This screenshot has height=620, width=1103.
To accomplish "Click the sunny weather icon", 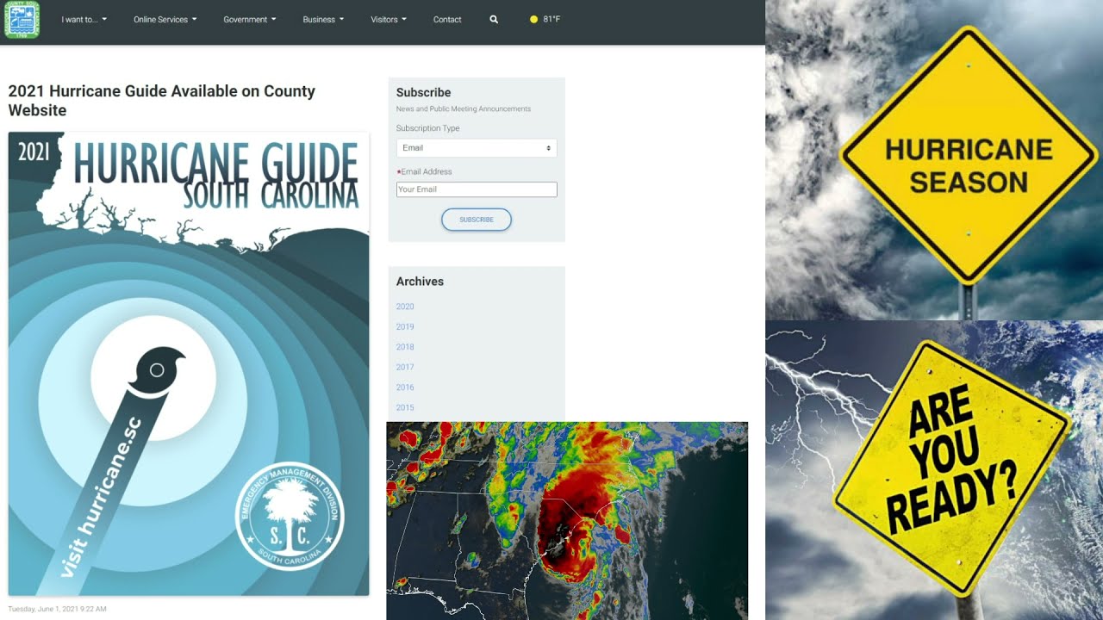I will pos(534,19).
